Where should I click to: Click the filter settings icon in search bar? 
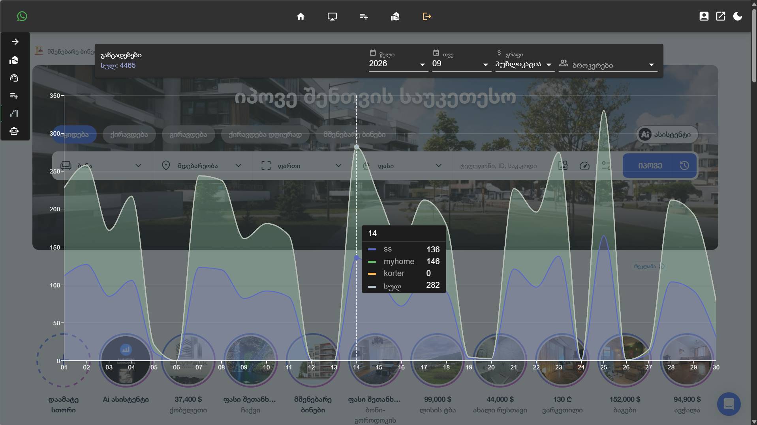pyautogui.click(x=606, y=166)
